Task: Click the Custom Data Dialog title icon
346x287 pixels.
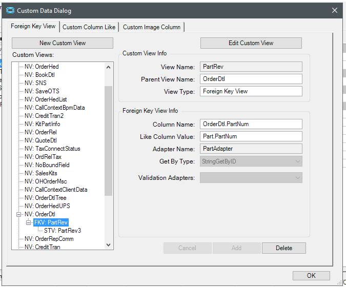Action: [10, 10]
